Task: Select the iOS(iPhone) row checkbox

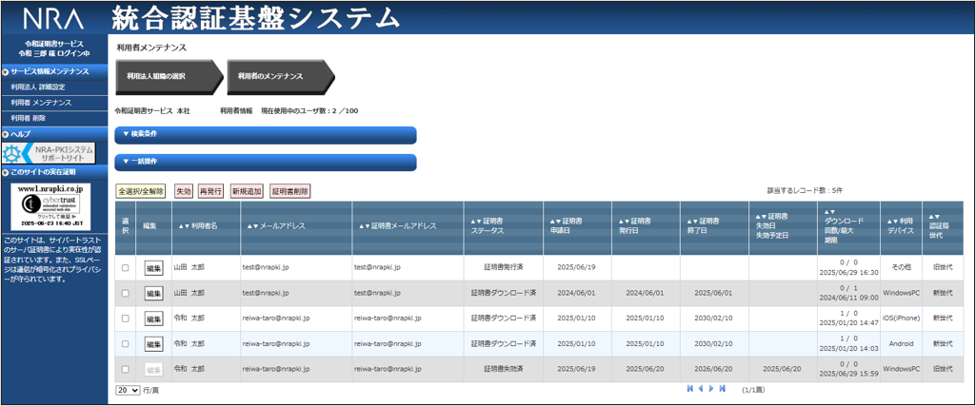Action: pyautogui.click(x=125, y=319)
